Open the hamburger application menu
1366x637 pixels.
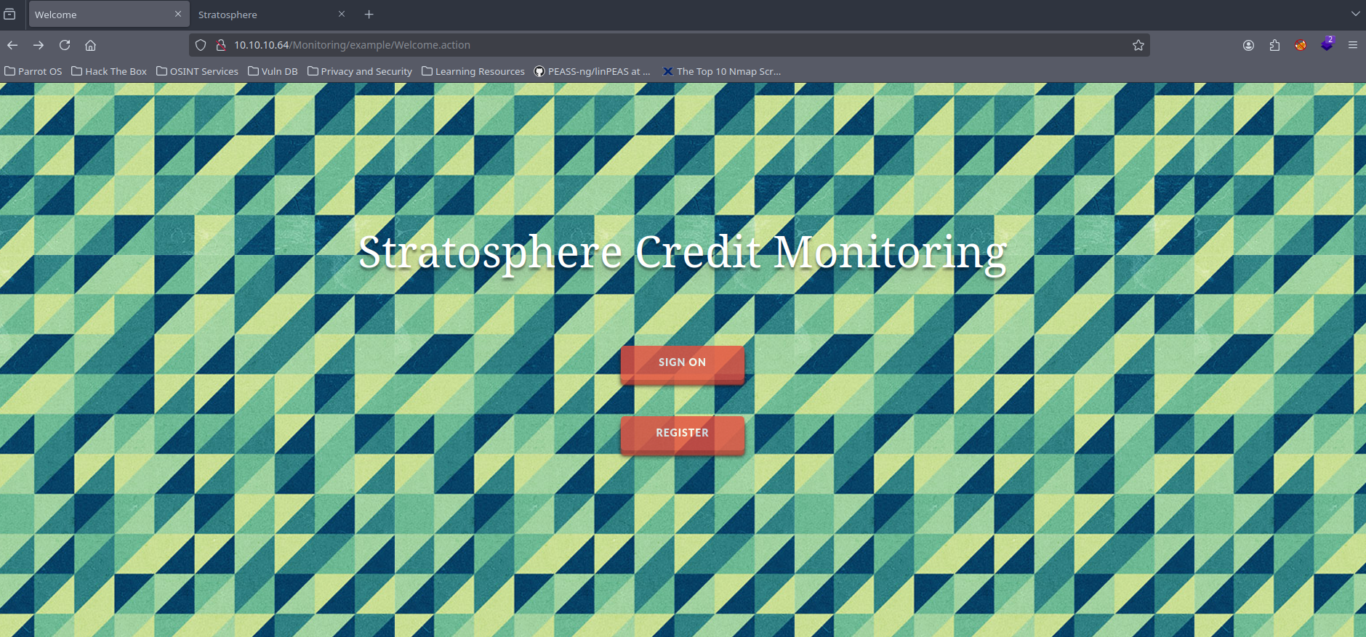[x=1352, y=45]
